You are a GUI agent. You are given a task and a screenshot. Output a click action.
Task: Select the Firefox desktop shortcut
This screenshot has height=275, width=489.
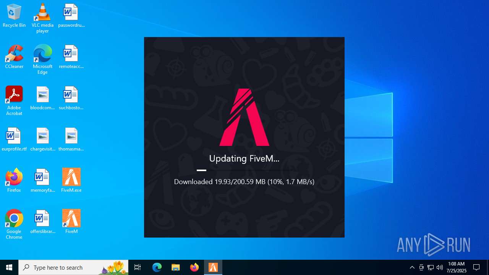(x=14, y=181)
